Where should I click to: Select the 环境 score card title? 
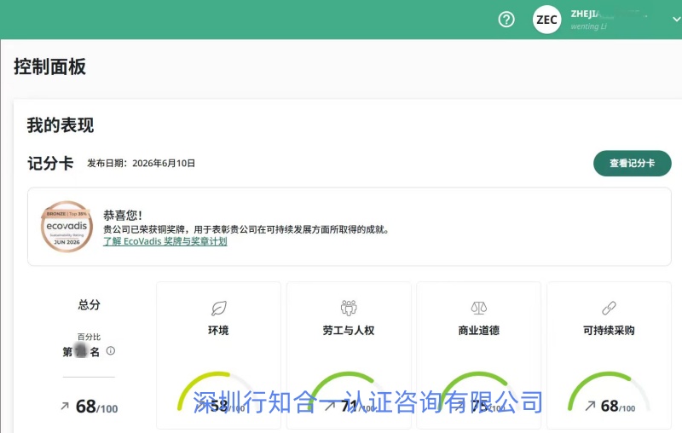click(x=218, y=331)
